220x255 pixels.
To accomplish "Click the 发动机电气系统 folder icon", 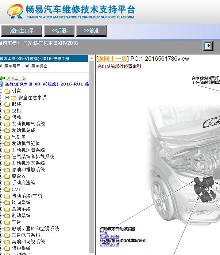I will point(7,124).
